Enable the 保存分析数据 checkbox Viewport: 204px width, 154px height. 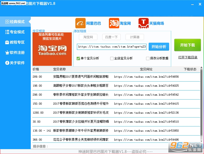[x=148, y=58]
